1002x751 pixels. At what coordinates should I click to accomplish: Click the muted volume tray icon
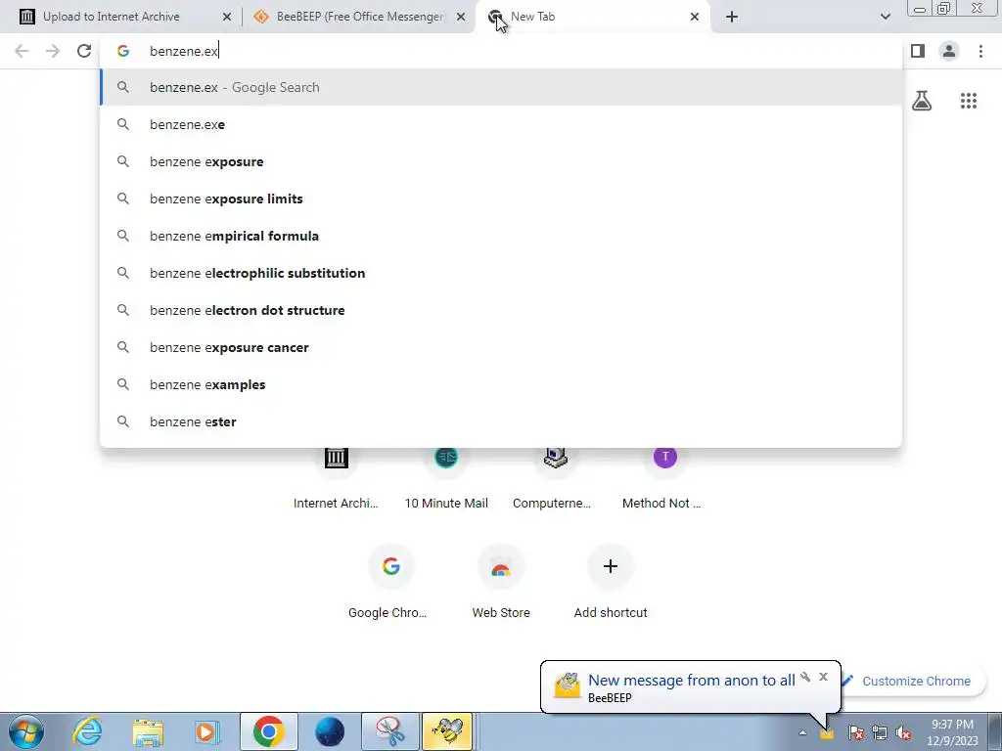(x=903, y=732)
